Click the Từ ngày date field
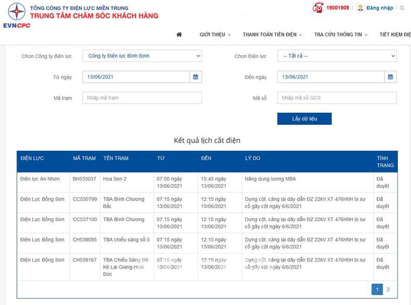 (136, 77)
